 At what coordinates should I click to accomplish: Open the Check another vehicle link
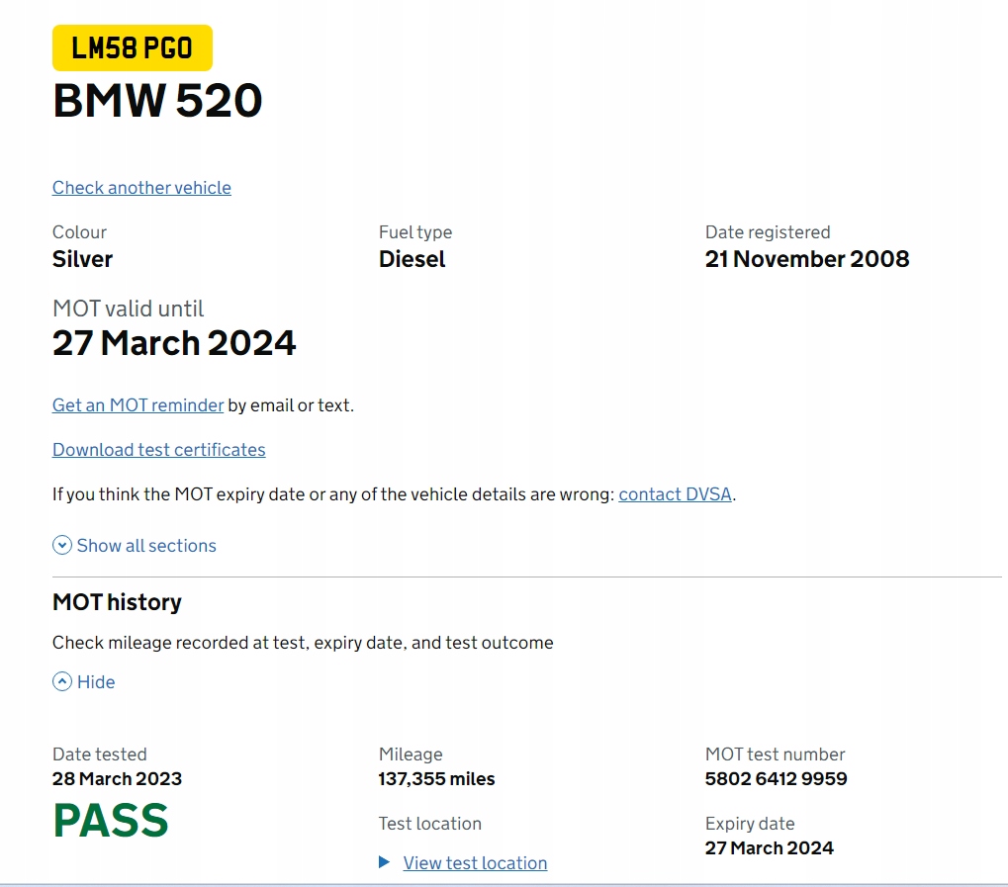click(141, 188)
